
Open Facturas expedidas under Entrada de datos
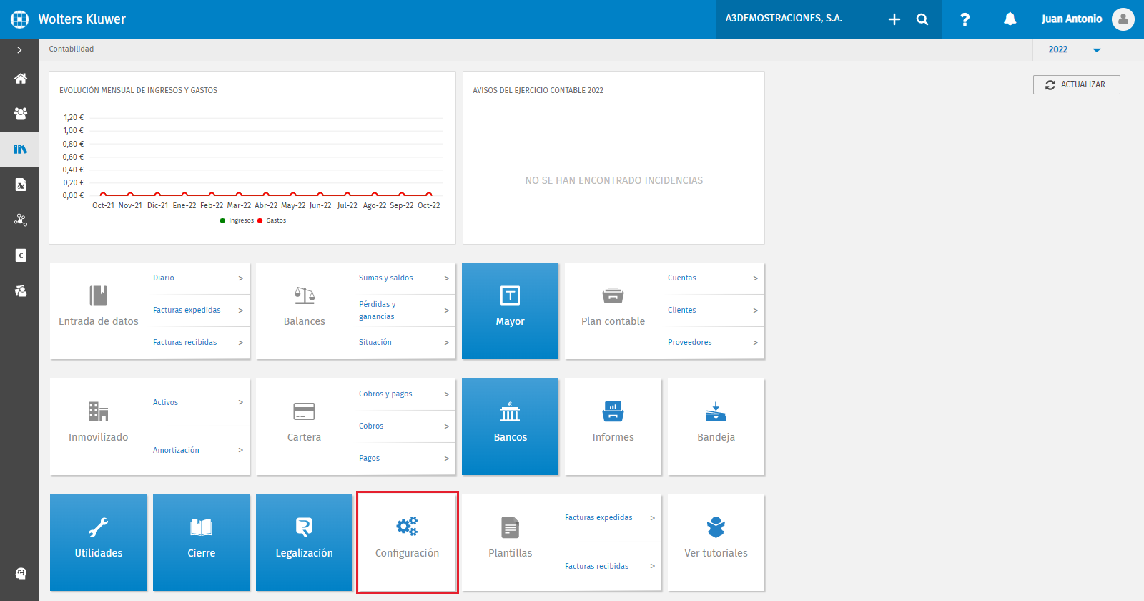187,310
